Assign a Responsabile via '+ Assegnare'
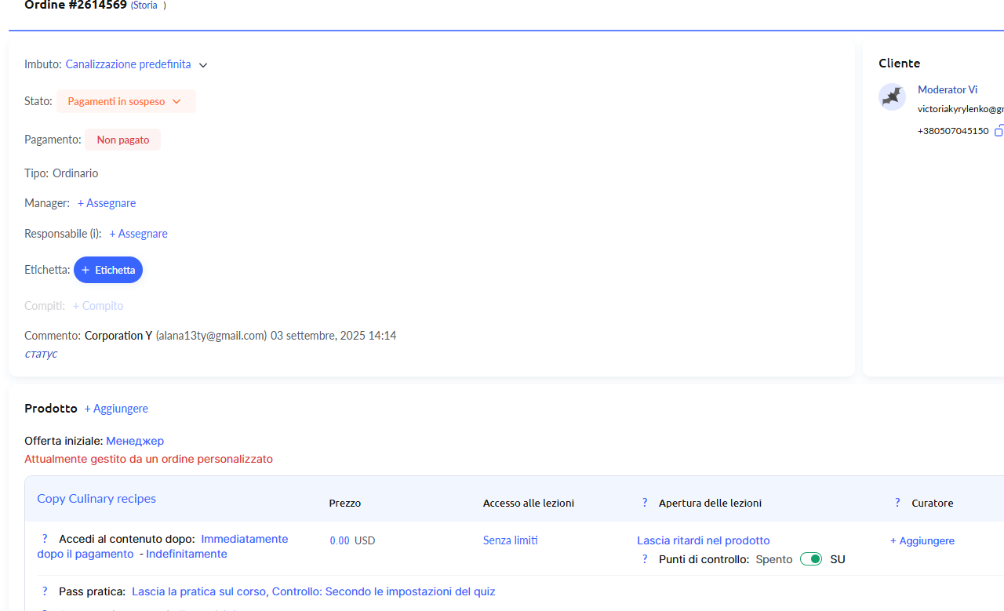The width and height of the screenshot is (1004, 611). pyautogui.click(x=138, y=234)
